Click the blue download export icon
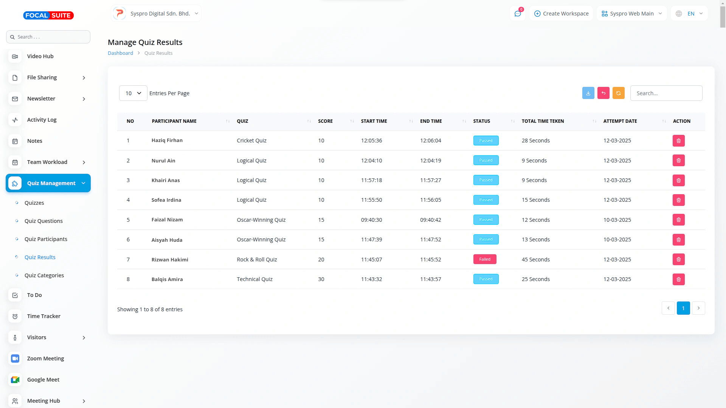This screenshot has width=726, height=408. coord(588,93)
